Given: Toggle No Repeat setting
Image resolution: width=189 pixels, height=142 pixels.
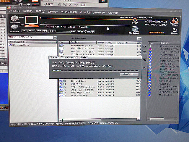Looking at the screenshot, I should (68, 27).
